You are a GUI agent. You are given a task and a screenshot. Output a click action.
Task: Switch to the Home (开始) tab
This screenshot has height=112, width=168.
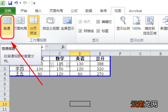[24, 11]
